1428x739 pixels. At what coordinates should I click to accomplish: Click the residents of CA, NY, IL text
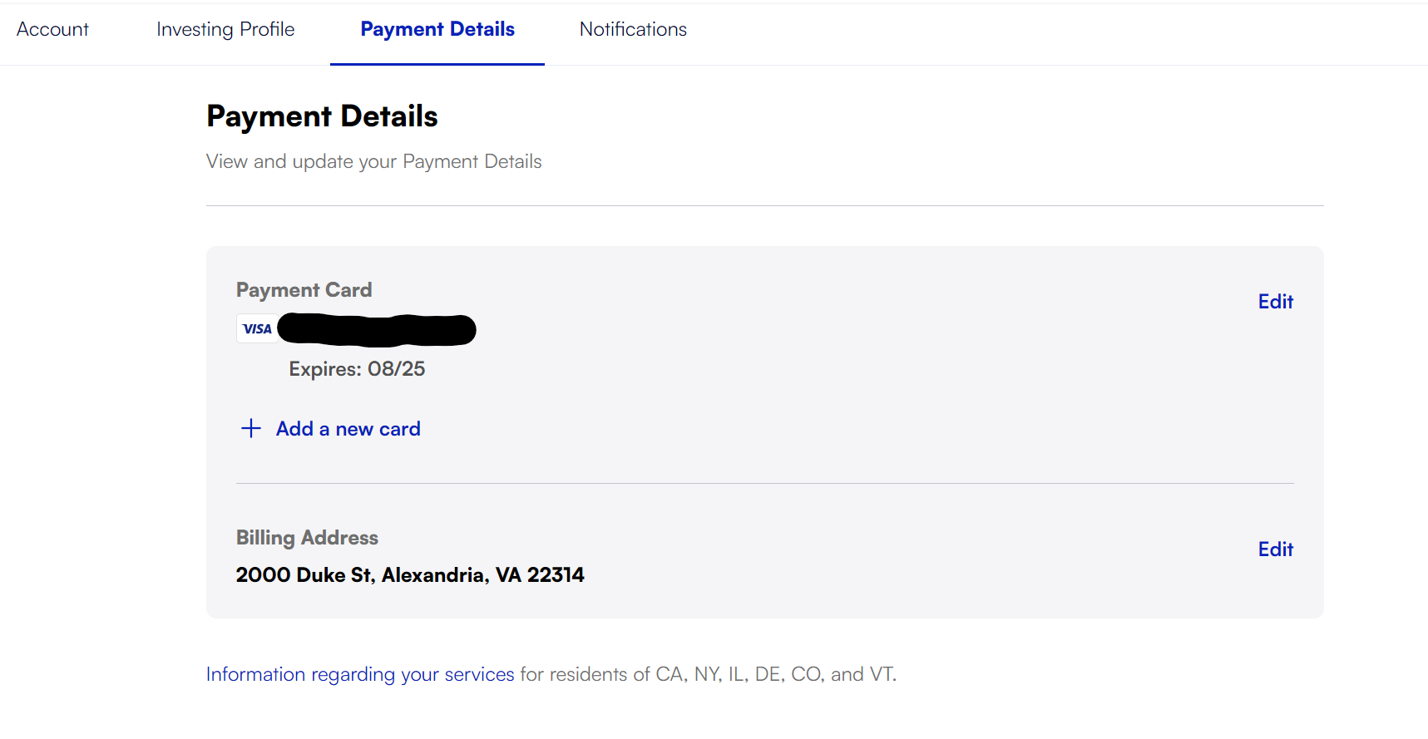[x=648, y=674]
